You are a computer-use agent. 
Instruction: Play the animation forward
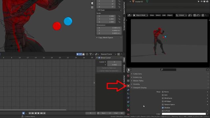click(38, 113)
